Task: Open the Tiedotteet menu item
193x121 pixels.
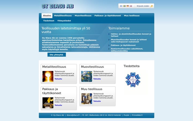Action: [x=49, y=21]
